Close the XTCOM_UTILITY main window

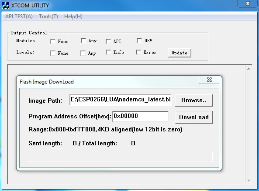pos(248,3)
